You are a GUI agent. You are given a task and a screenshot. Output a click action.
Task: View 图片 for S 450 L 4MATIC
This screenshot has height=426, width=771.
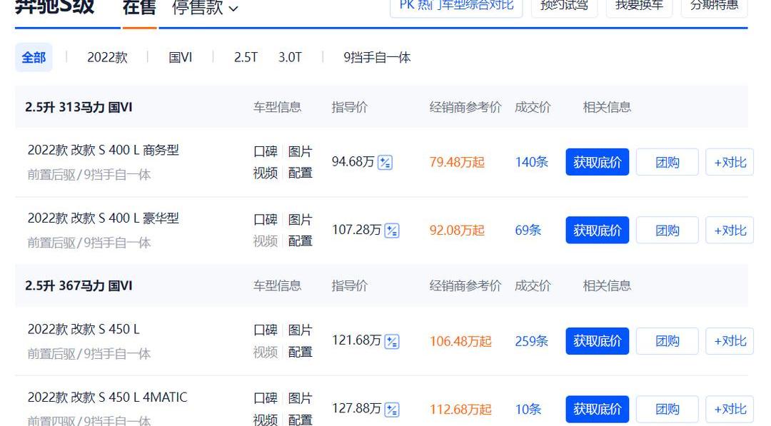[x=300, y=398]
